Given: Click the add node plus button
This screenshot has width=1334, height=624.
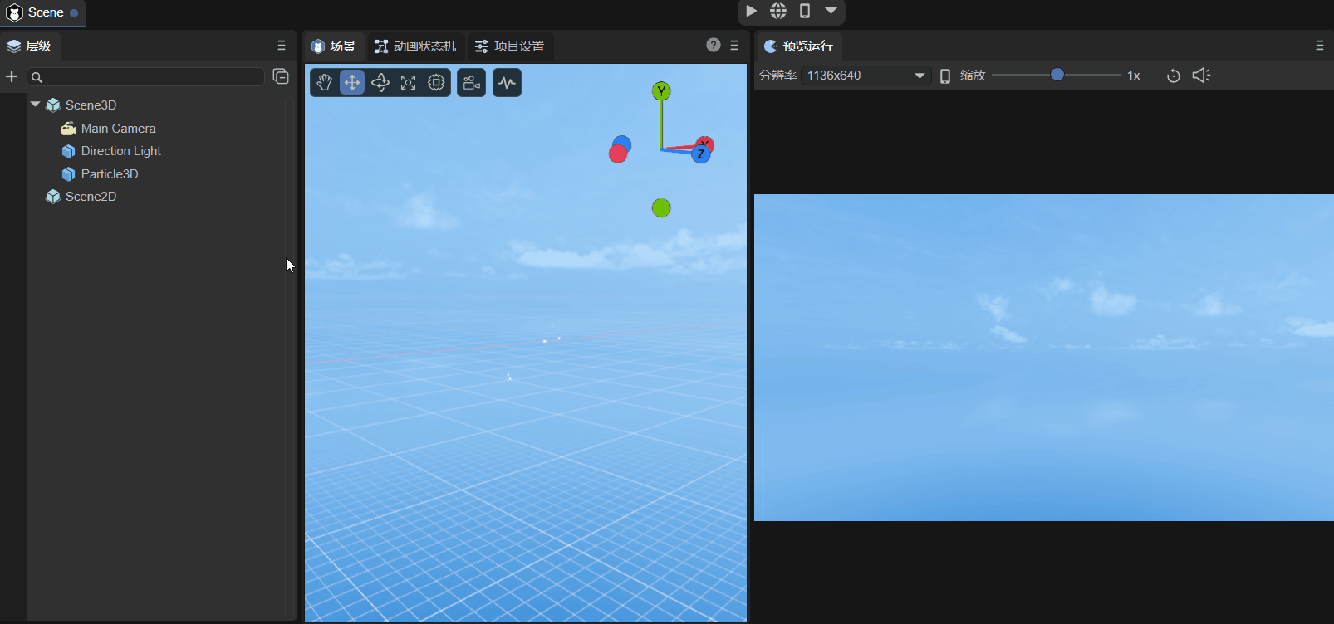Looking at the screenshot, I should (x=12, y=76).
